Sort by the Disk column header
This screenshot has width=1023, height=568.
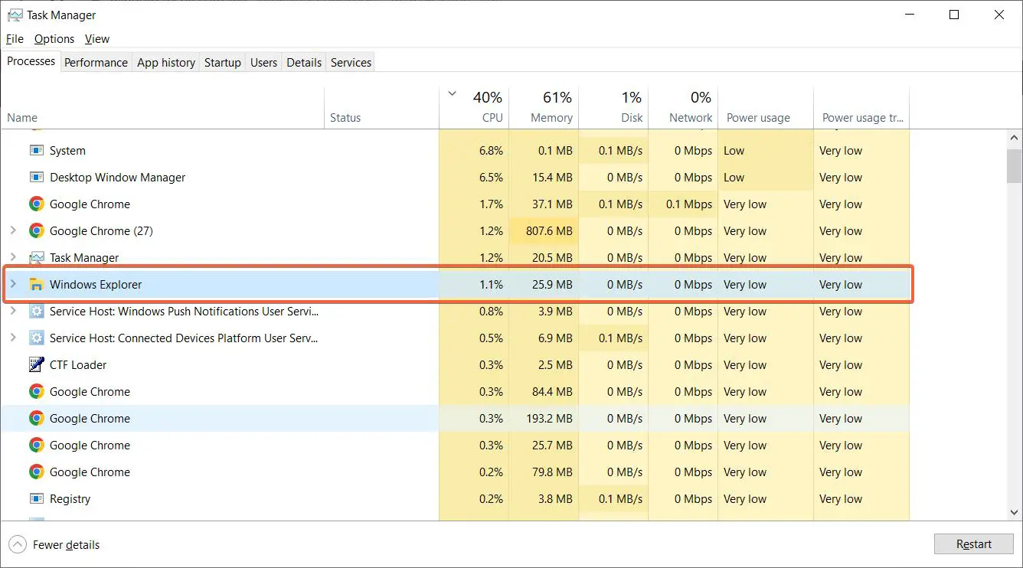tap(613, 108)
